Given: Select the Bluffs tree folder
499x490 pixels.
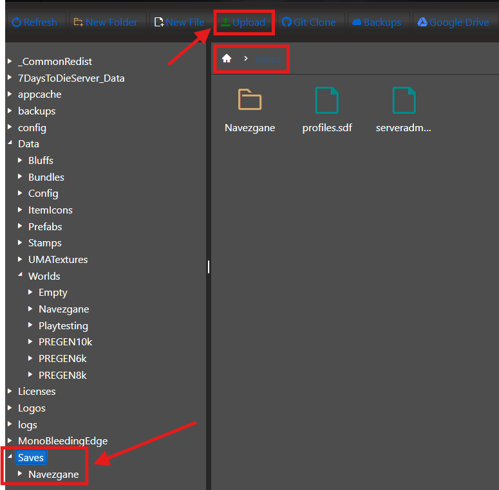Looking at the screenshot, I should coord(41,161).
